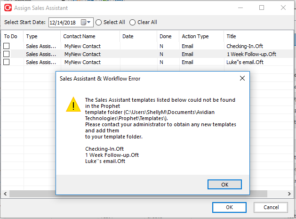Click OK in Assign Sales Assistant window

click(229, 207)
